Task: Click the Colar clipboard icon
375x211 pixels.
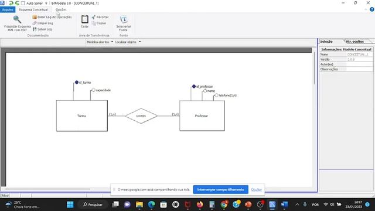Action: pyautogui.click(x=84, y=19)
